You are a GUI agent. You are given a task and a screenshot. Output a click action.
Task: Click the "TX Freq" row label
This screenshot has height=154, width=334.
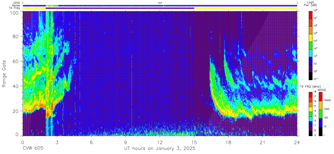[x=14, y=8]
